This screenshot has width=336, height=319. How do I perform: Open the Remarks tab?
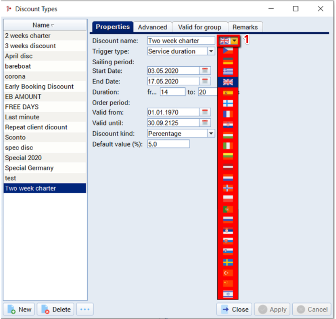[x=245, y=27]
